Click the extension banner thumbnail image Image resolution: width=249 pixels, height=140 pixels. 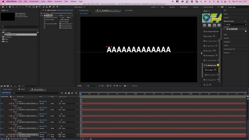[212, 18]
